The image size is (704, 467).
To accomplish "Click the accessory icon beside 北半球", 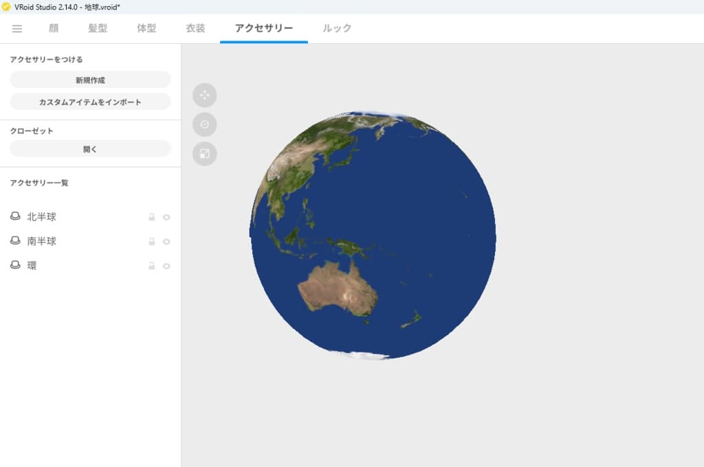I will pyautogui.click(x=15, y=216).
